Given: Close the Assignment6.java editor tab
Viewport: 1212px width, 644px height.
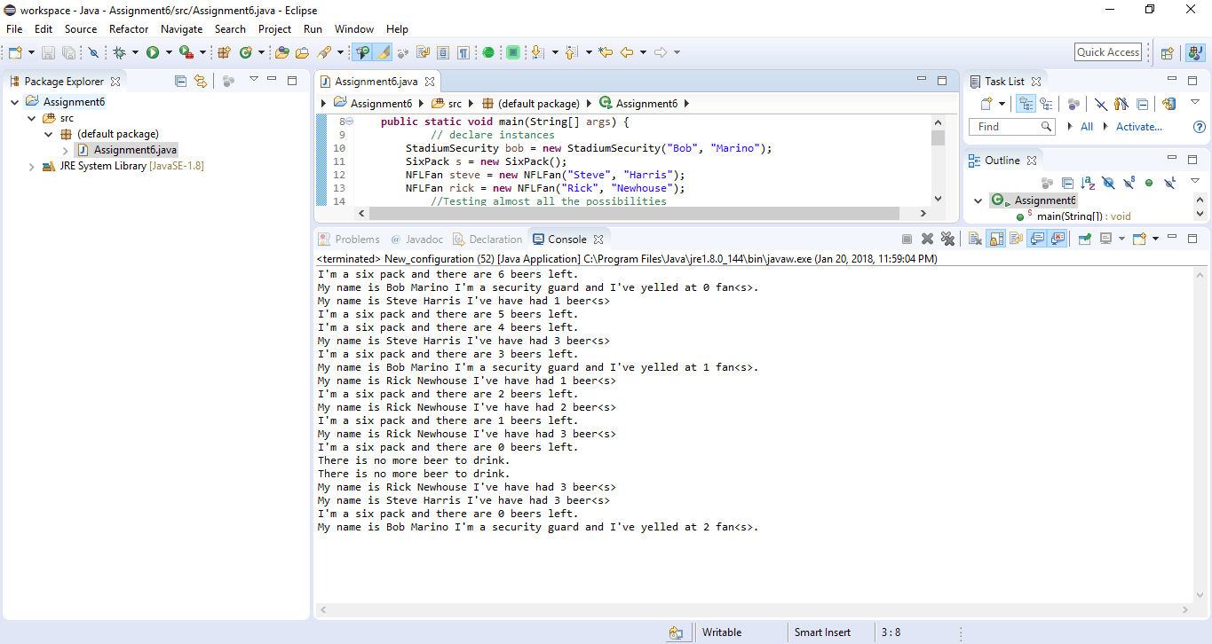Looking at the screenshot, I should point(431,82).
